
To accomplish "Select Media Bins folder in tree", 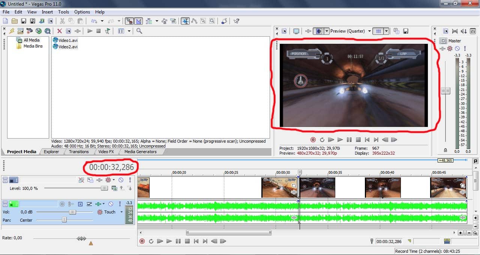I will pyautogui.click(x=33, y=46).
